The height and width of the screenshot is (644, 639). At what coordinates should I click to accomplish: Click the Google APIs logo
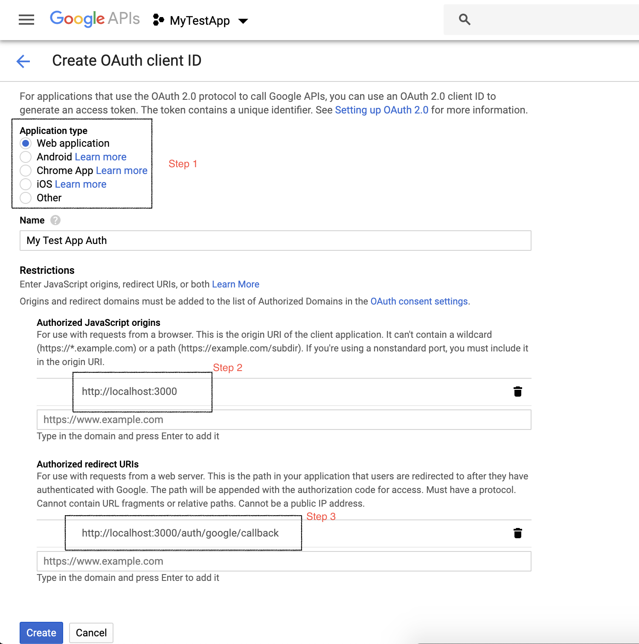click(x=95, y=19)
